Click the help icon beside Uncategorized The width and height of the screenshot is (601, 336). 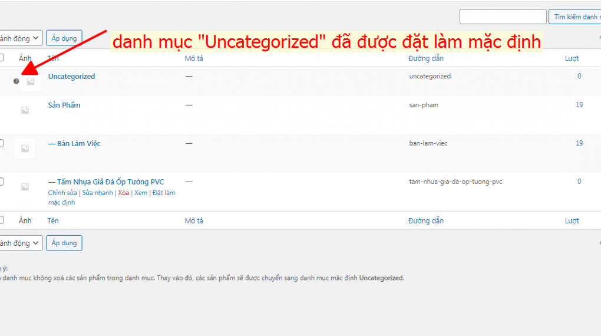[x=16, y=81]
